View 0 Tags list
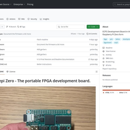This screenshot has width=130, height=130. [21, 27]
